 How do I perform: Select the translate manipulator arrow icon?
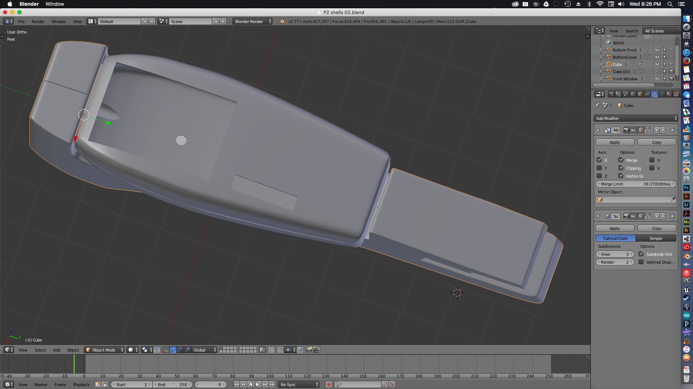(173, 350)
